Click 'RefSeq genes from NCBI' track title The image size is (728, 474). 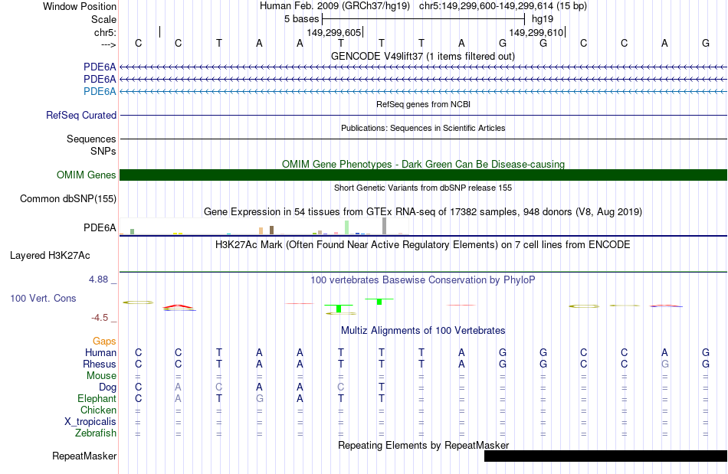point(423,104)
